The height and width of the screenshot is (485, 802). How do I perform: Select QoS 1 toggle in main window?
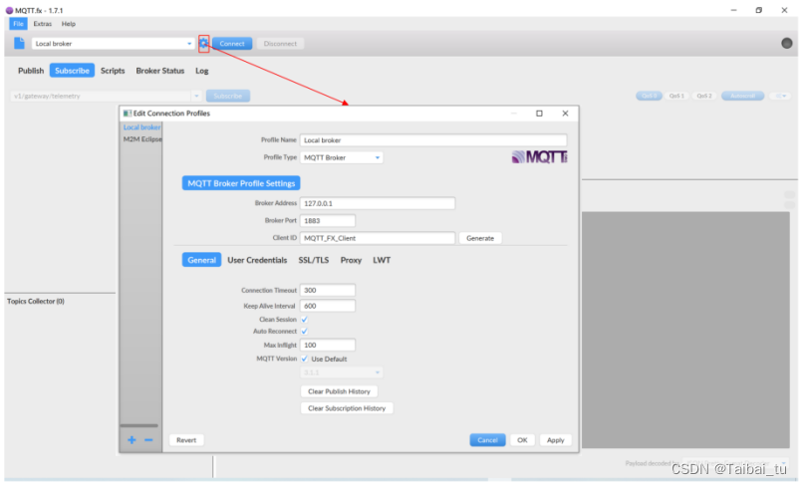point(676,96)
